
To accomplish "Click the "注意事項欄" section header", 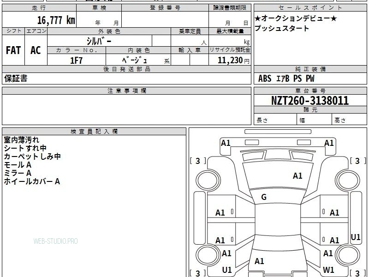I will pyautogui.click(x=126, y=91).
